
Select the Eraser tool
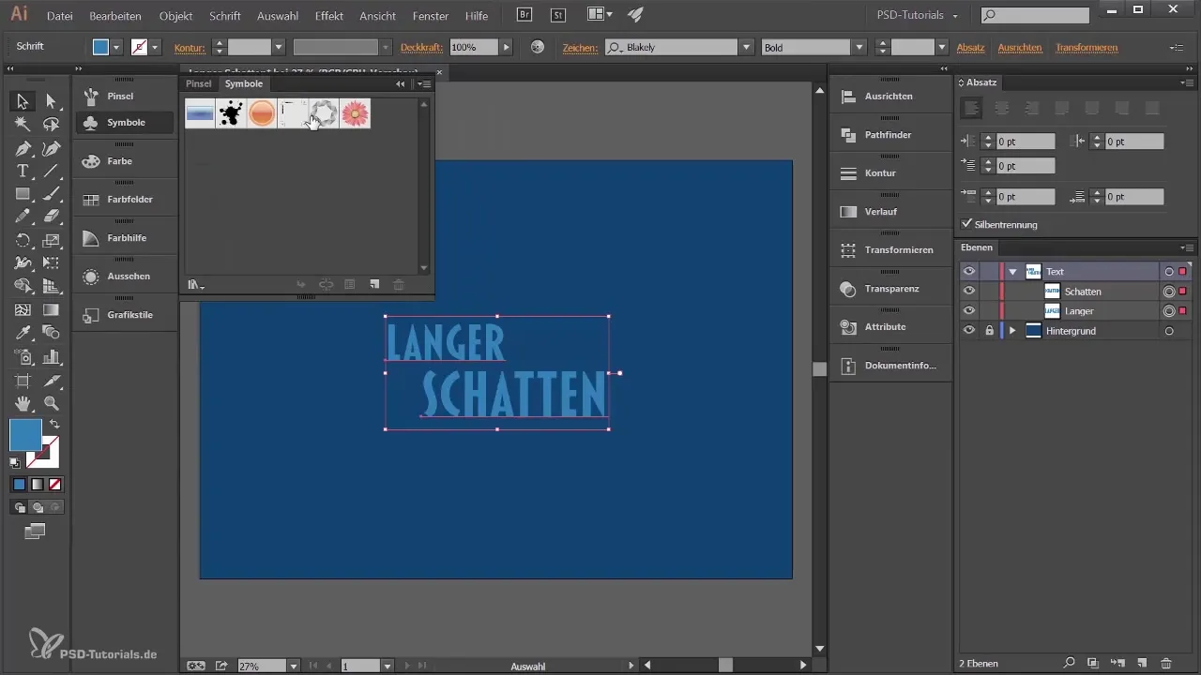pyautogui.click(x=52, y=217)
